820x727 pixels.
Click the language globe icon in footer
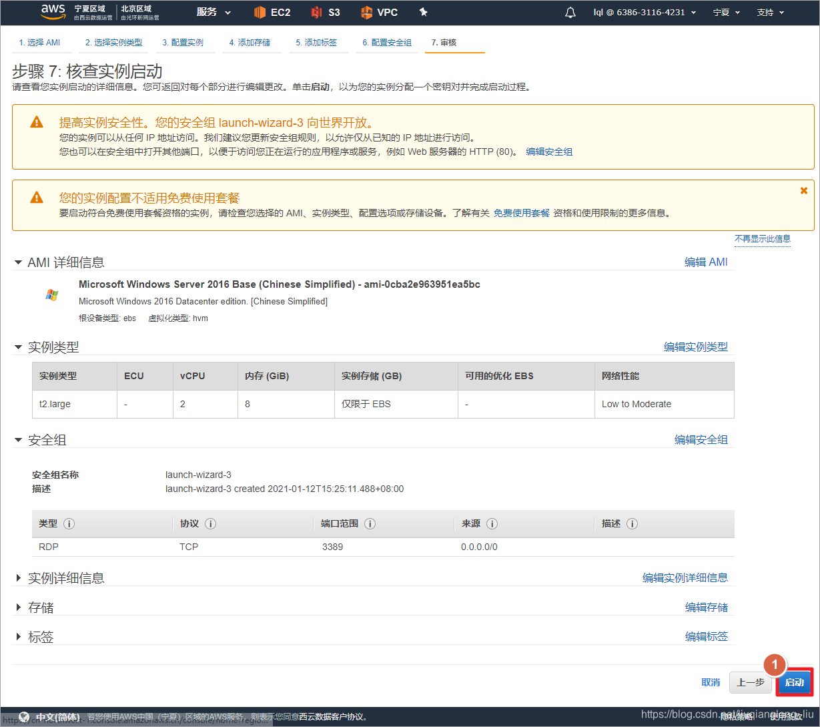24,716
